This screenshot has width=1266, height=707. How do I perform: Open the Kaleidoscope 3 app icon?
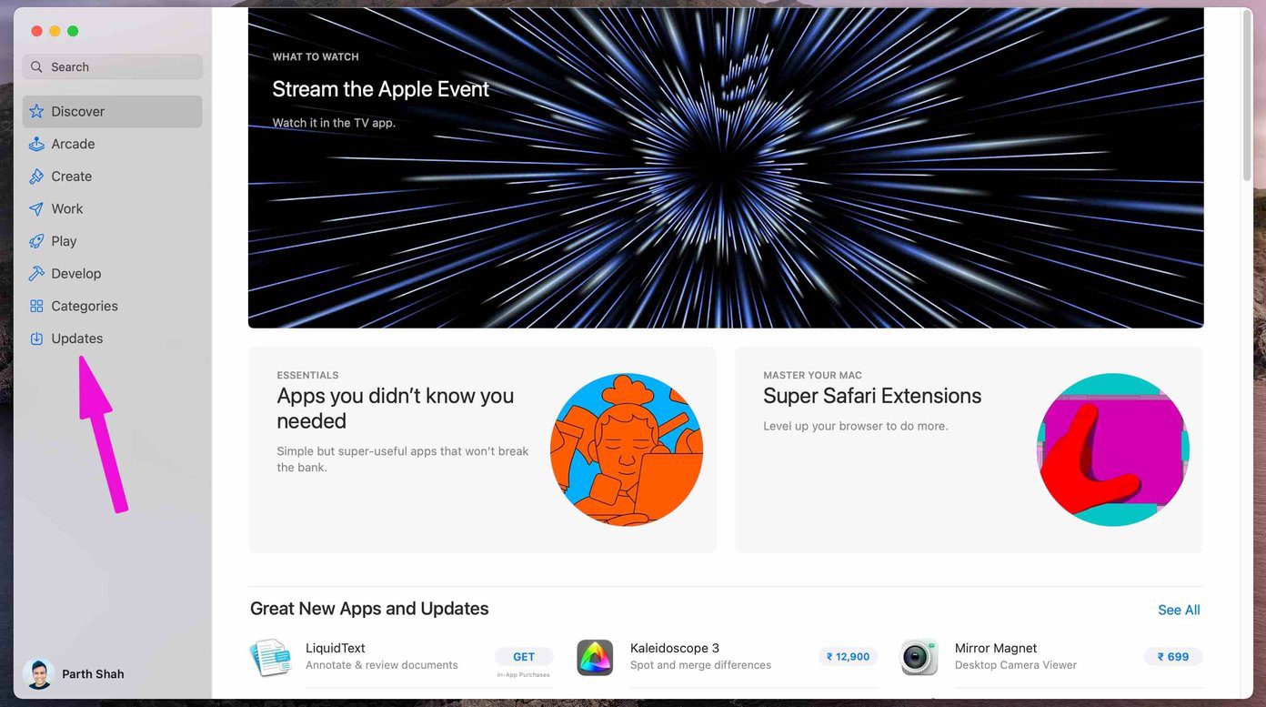(595, 657)
